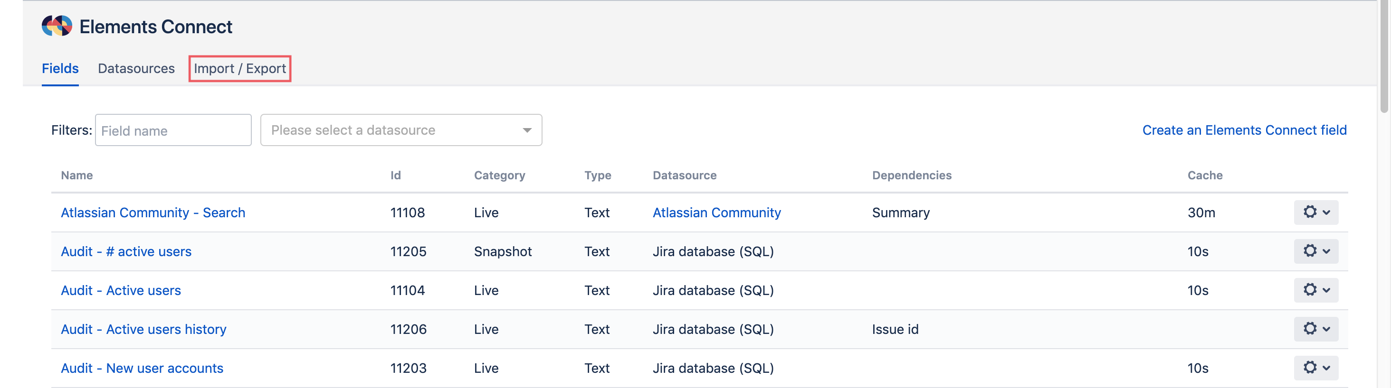Open gear menu for Audit - # active users
Screen dimensions: 1391x388
[1315, 251]
